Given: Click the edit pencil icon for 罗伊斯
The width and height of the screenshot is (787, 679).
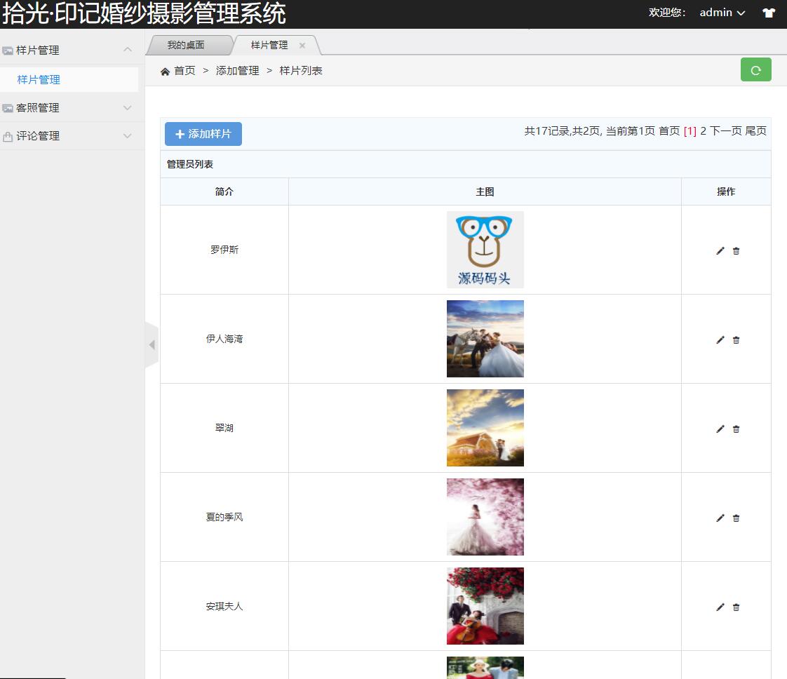Looking at the screenshot, I should (x=720, y=250).
